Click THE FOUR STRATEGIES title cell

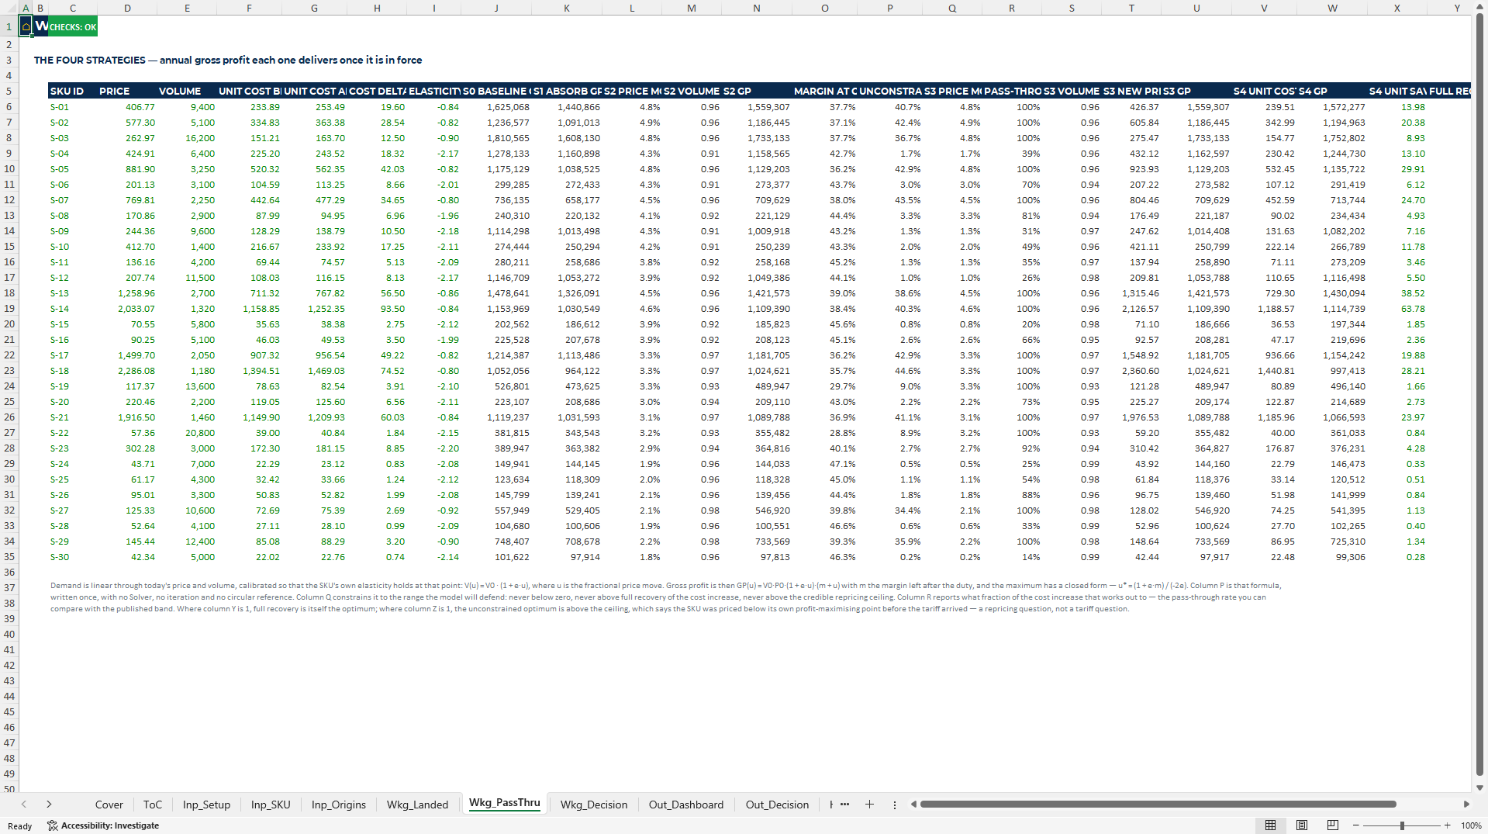(228, 60)
